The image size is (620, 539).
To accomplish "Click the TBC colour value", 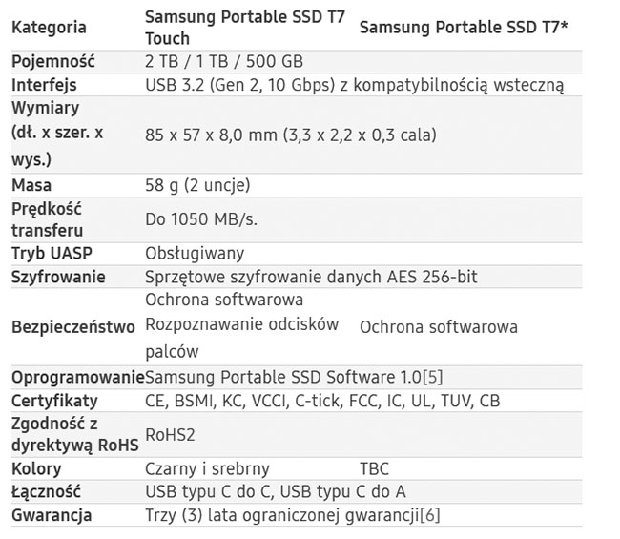I will (x=374, y=468).
